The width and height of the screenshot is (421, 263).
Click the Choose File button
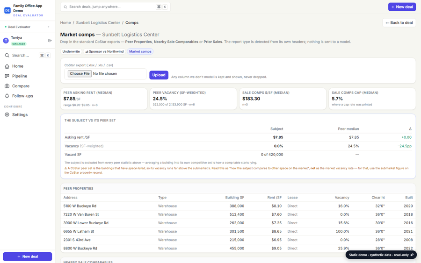[x=80, y=74]
